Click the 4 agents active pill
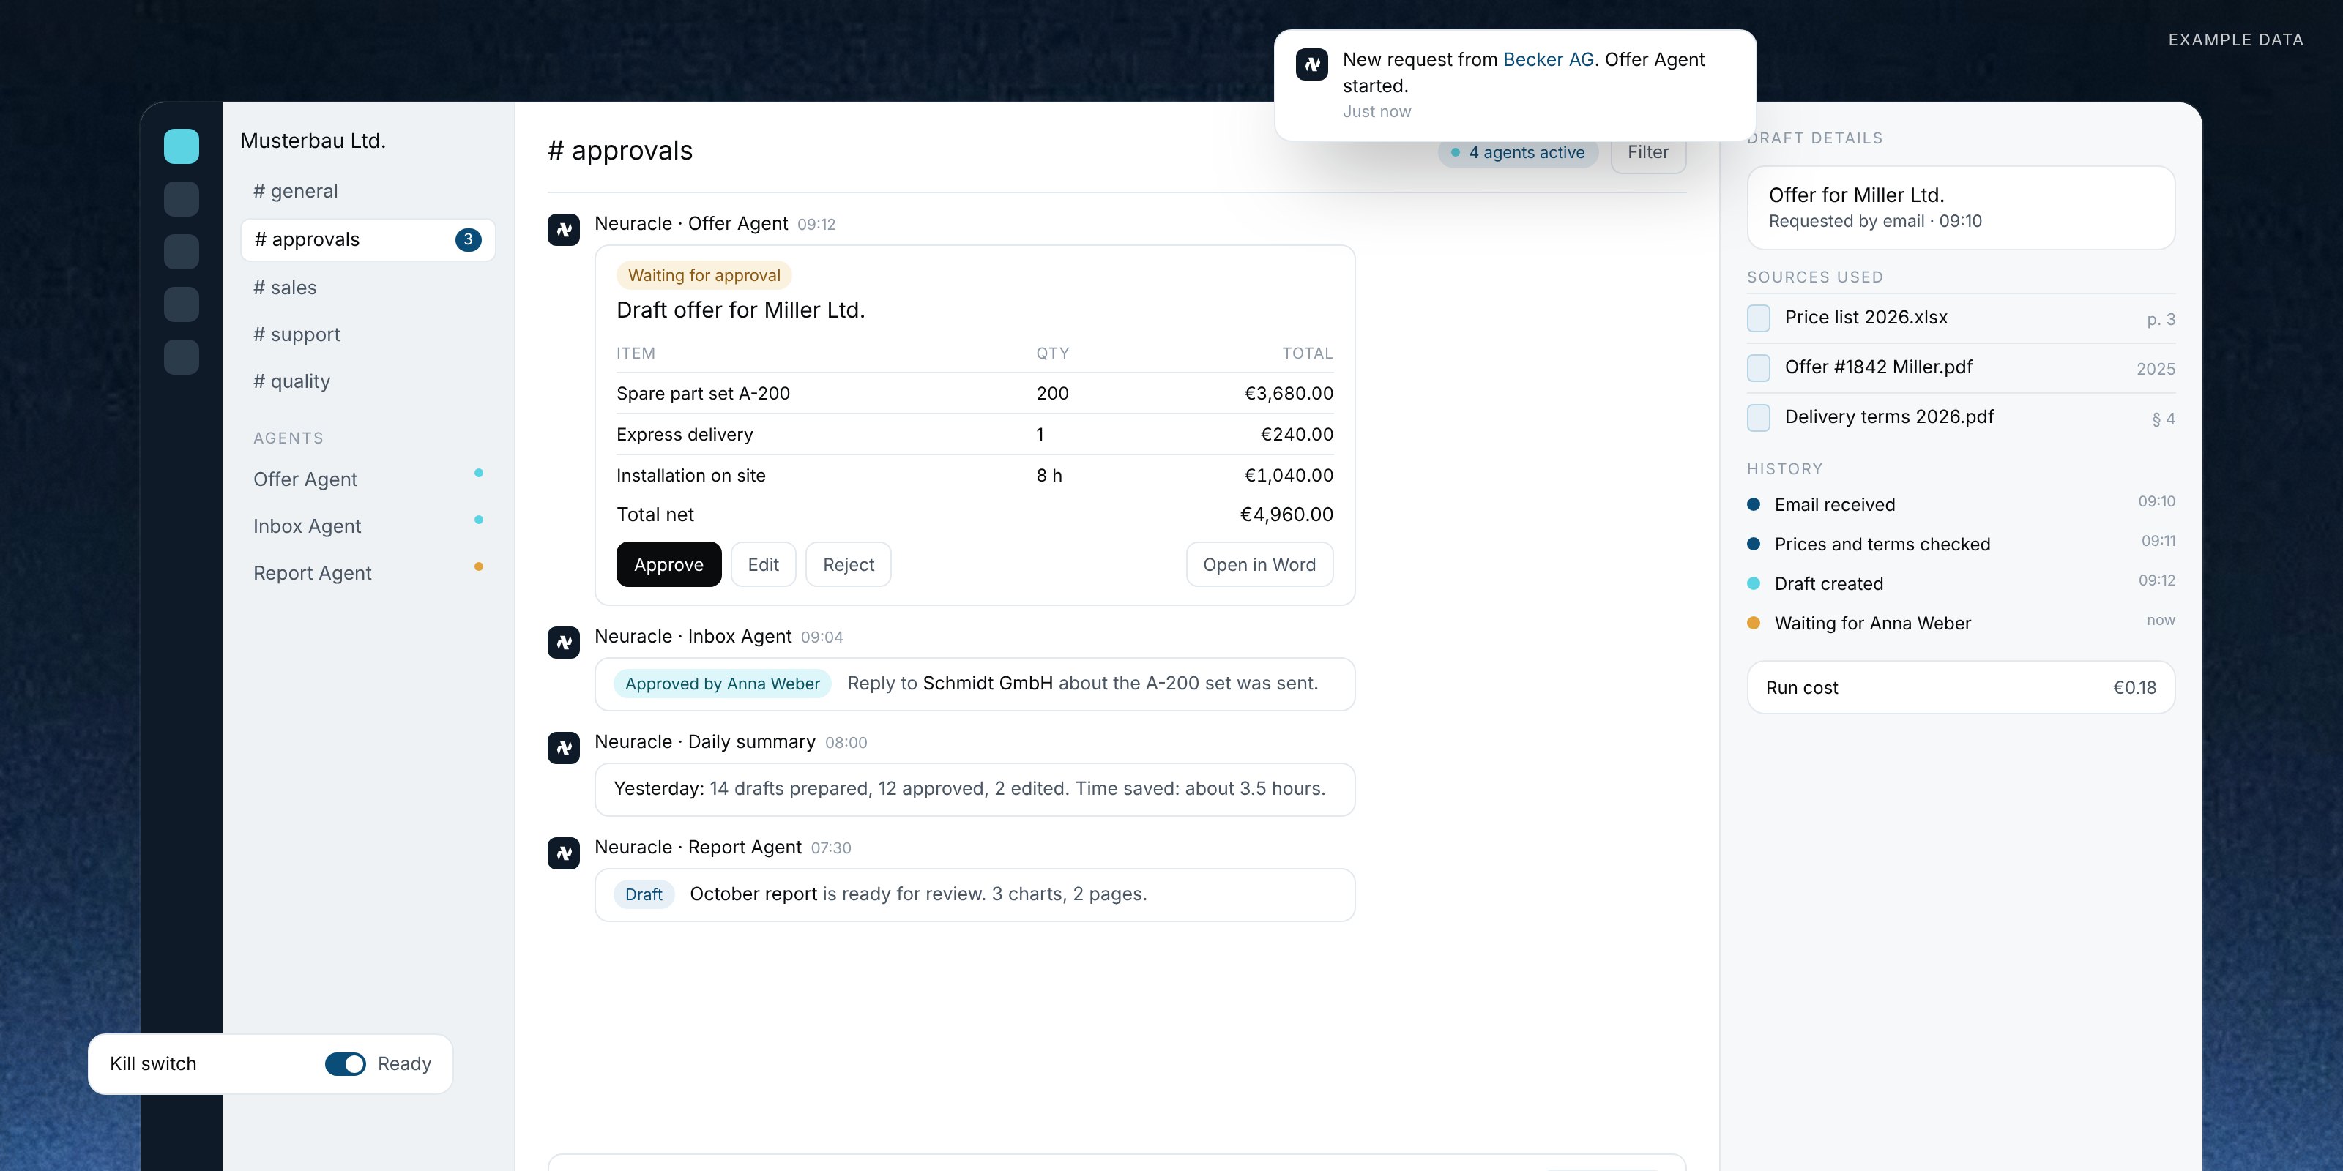The height and width of the screenshot is (1171, 2343). 1517,153
